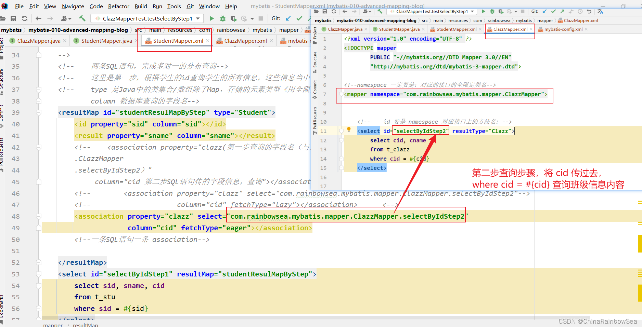This screenshot has width=642, height=327.
Task: Click Git Commit checkmark in main toolbar
Action: (x=299, y=18)
